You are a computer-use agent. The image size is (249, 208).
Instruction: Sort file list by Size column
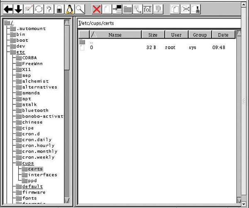153,35
